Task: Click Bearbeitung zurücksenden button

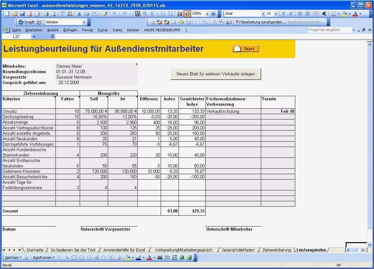Action: point(260,22)
